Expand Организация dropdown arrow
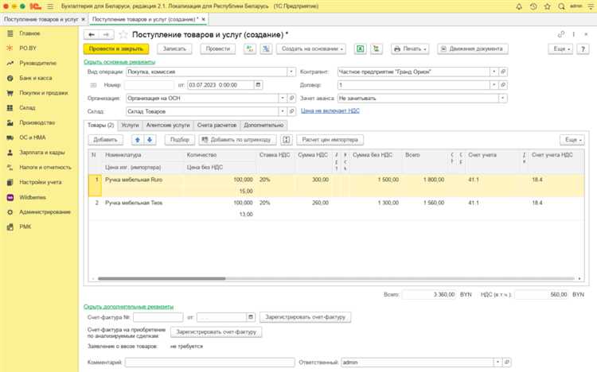597x372 pixels. point(283,98)
